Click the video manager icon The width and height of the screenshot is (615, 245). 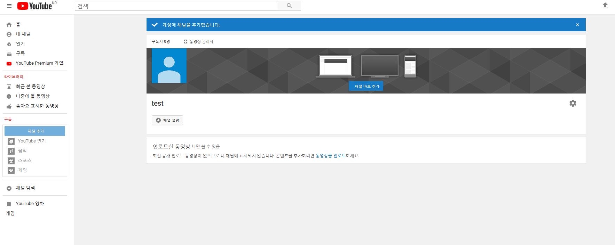pyautogui.click(x=186, y=41)
